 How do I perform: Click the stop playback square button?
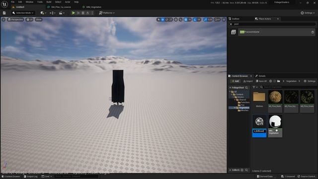pos(83,13)
